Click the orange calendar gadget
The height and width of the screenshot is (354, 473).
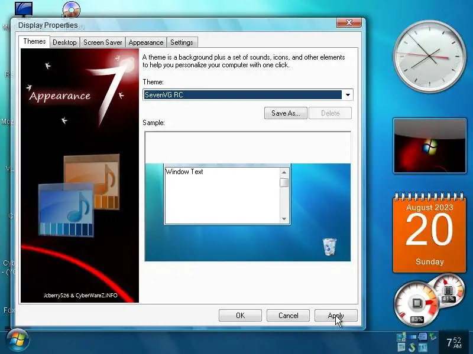click(430, 232)
